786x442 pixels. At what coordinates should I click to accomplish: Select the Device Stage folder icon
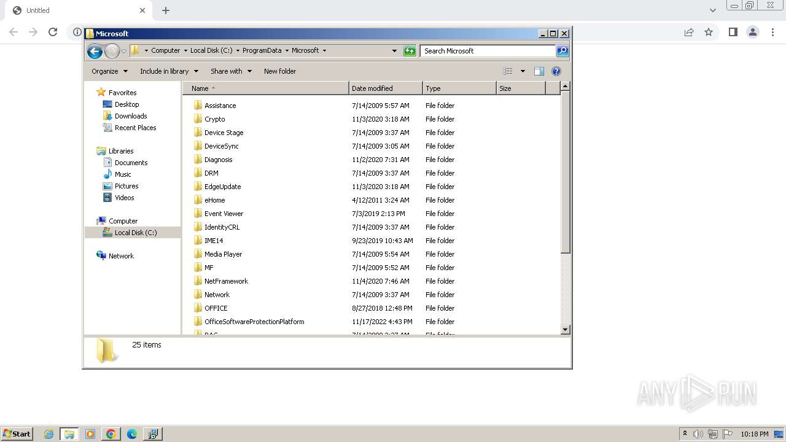pos(198,133)
